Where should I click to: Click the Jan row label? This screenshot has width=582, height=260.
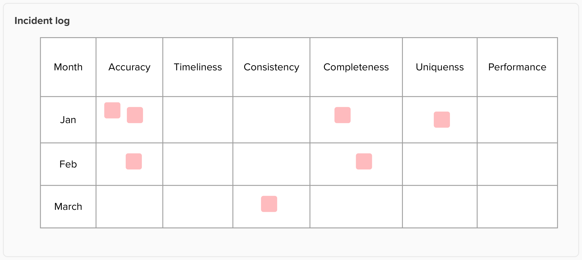(x=68, y=120)
